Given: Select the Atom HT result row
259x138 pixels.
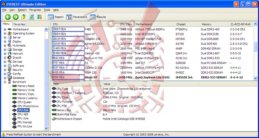Looking at the screenshot, I should (152, 77).
